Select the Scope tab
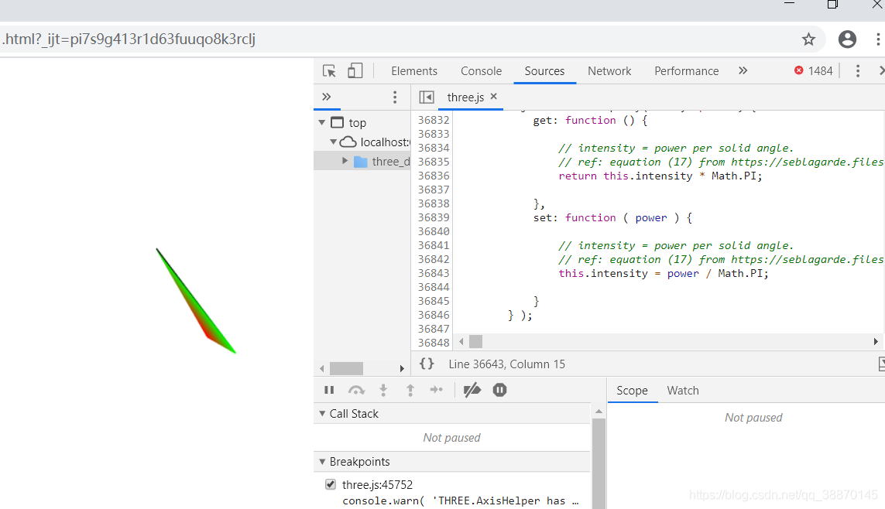The width and height of the screenshot is (885, 509). (632, 391)
